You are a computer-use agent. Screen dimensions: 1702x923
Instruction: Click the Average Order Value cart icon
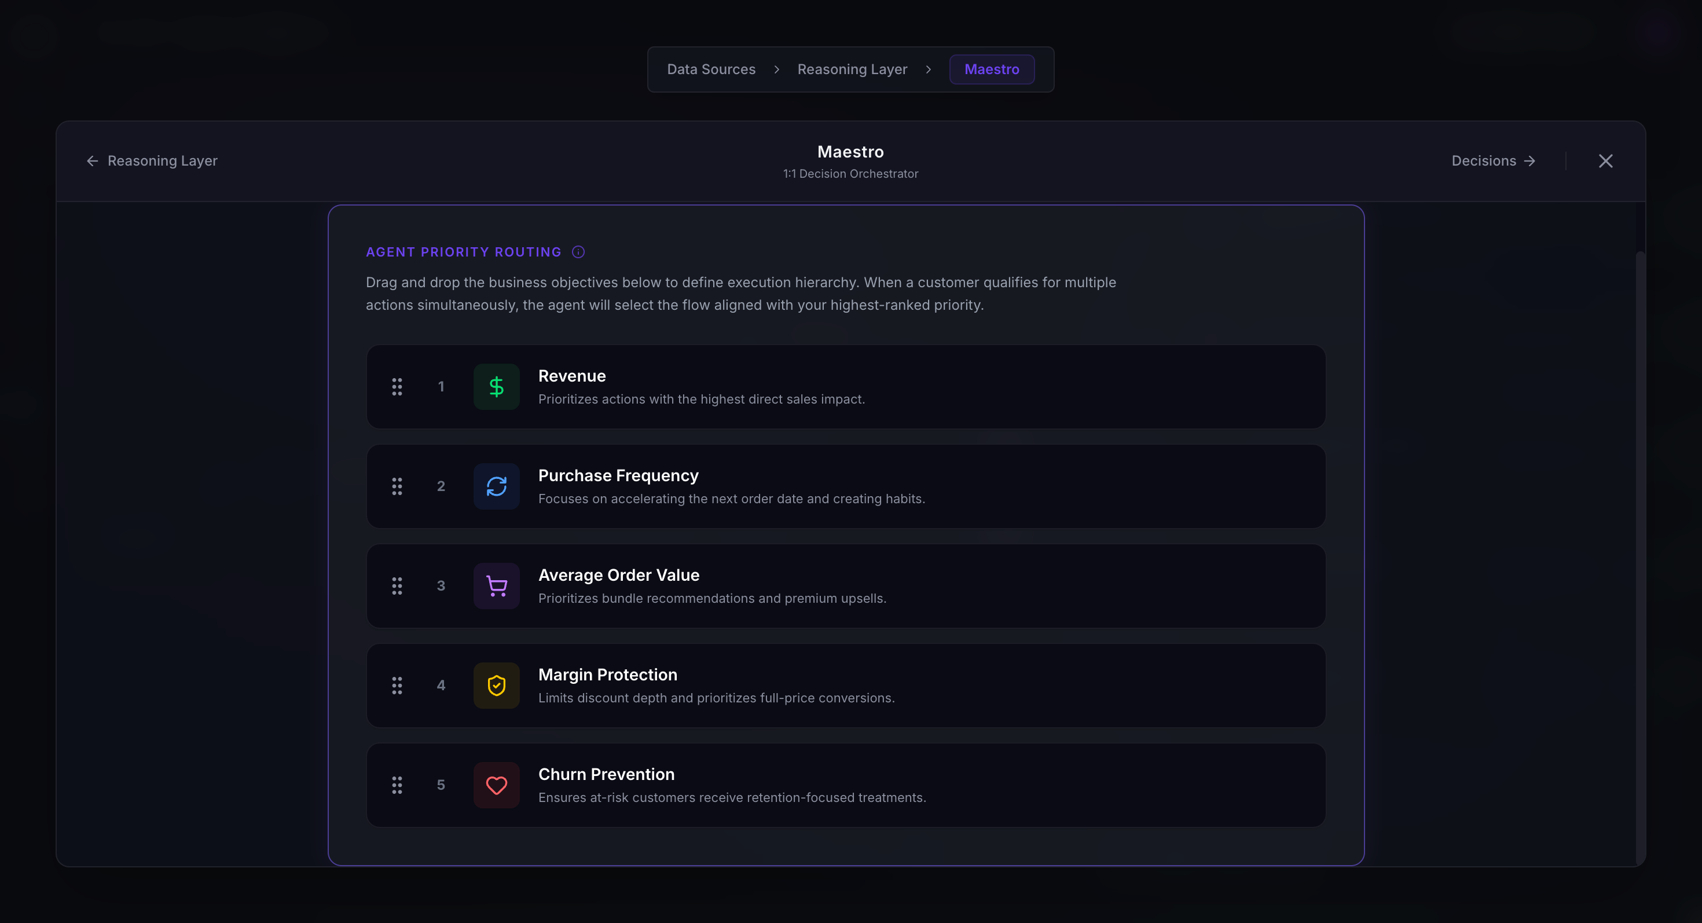496,586
